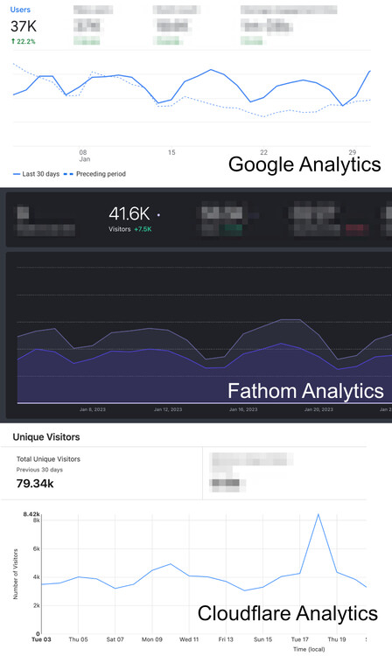This screenshot has width=392, height=656.
Task: Click the Jan 12, 2023 axis label
Action: click(x=168, y=409)
